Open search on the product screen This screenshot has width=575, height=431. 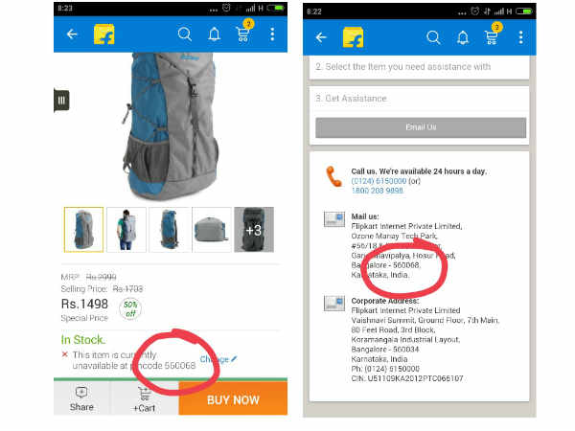click(x=184, y=34)
